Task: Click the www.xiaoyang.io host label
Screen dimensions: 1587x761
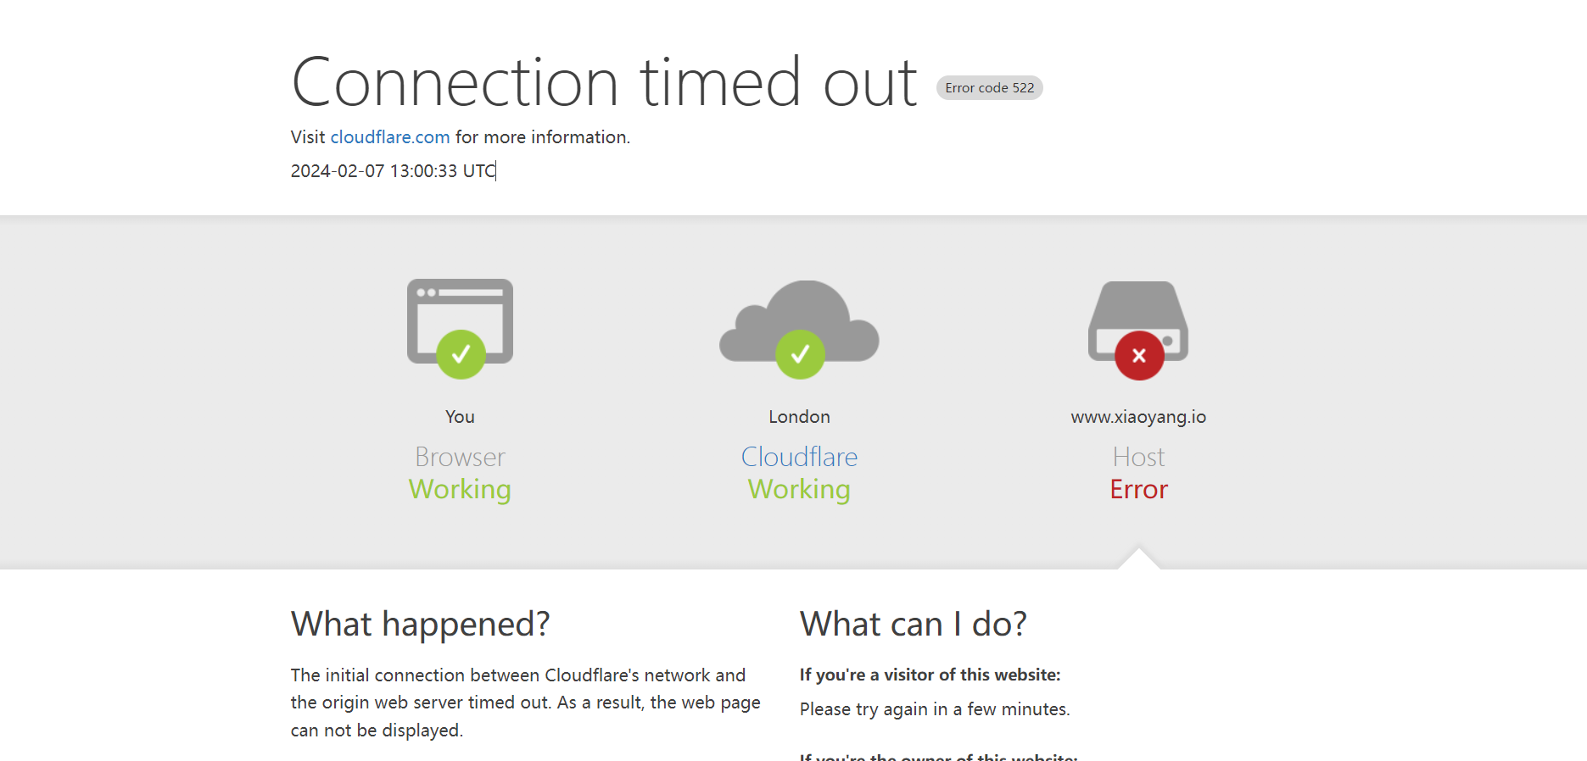Action: click(1138, 417)
